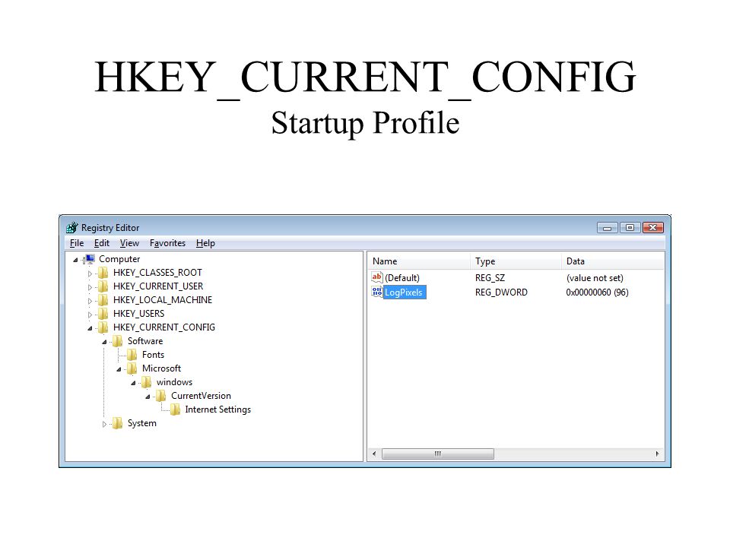Expand the HKEY_USERS node
The width and height of the screenshot is (730, 547).
pyautogui.click(x=90, y=315)
